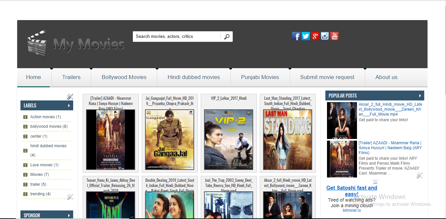This screenshot has width=446, height=219.
Task: Open the Facebook social icon
Action: point(296,36)
